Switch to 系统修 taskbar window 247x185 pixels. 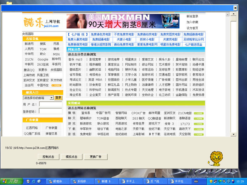[x=82, y=181]
